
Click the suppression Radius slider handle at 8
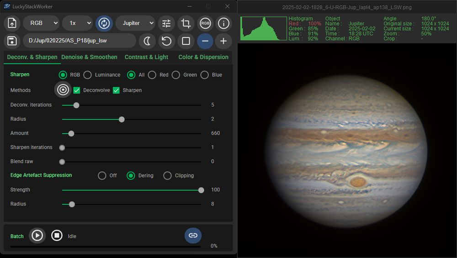click(72, 205)
